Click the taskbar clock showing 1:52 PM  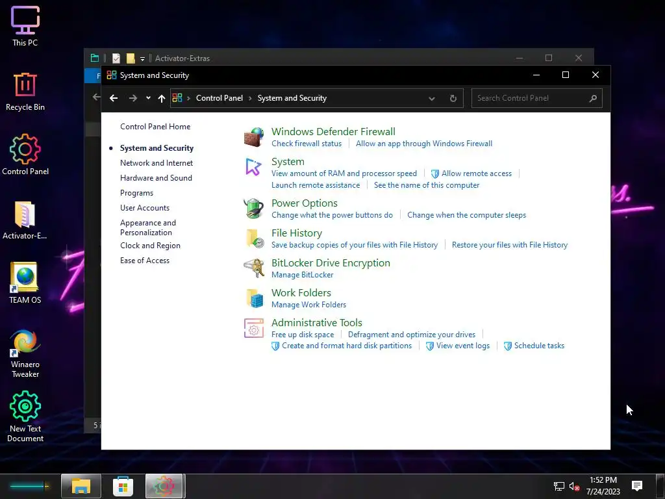click(x=603, y=486)
